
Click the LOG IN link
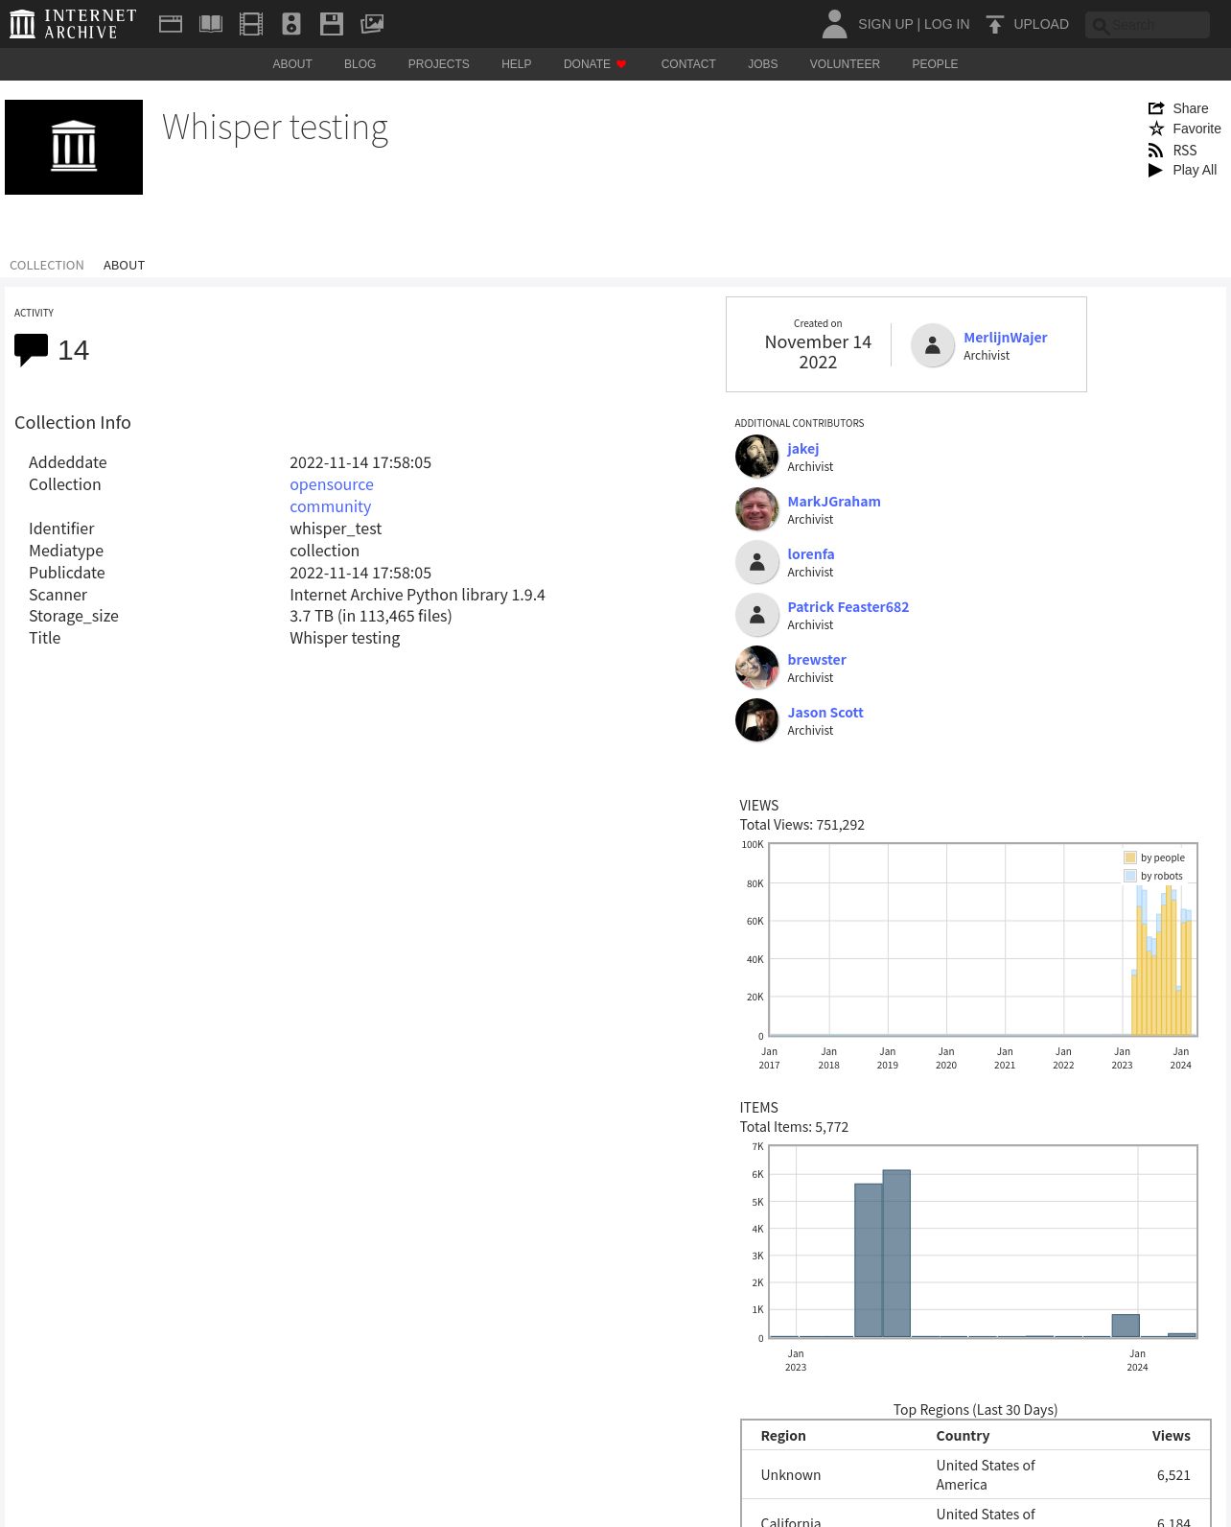(946, 24)
